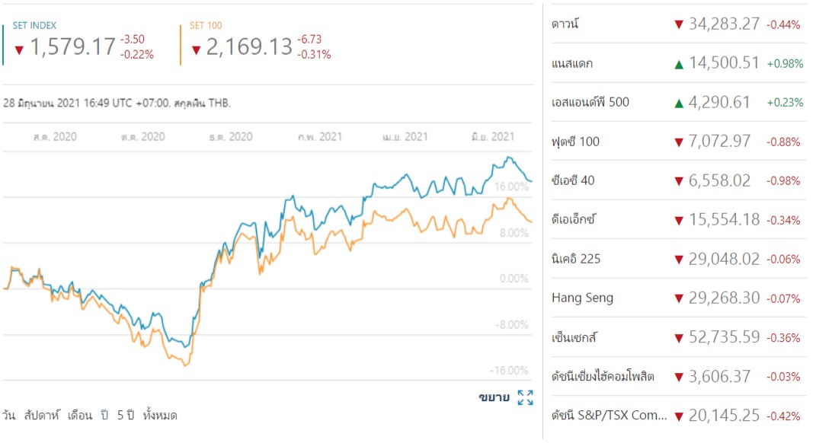Click the red down arrow beside SET INDEX
The height and width of the screenshot is (443, 816).
tap(20, 50)
